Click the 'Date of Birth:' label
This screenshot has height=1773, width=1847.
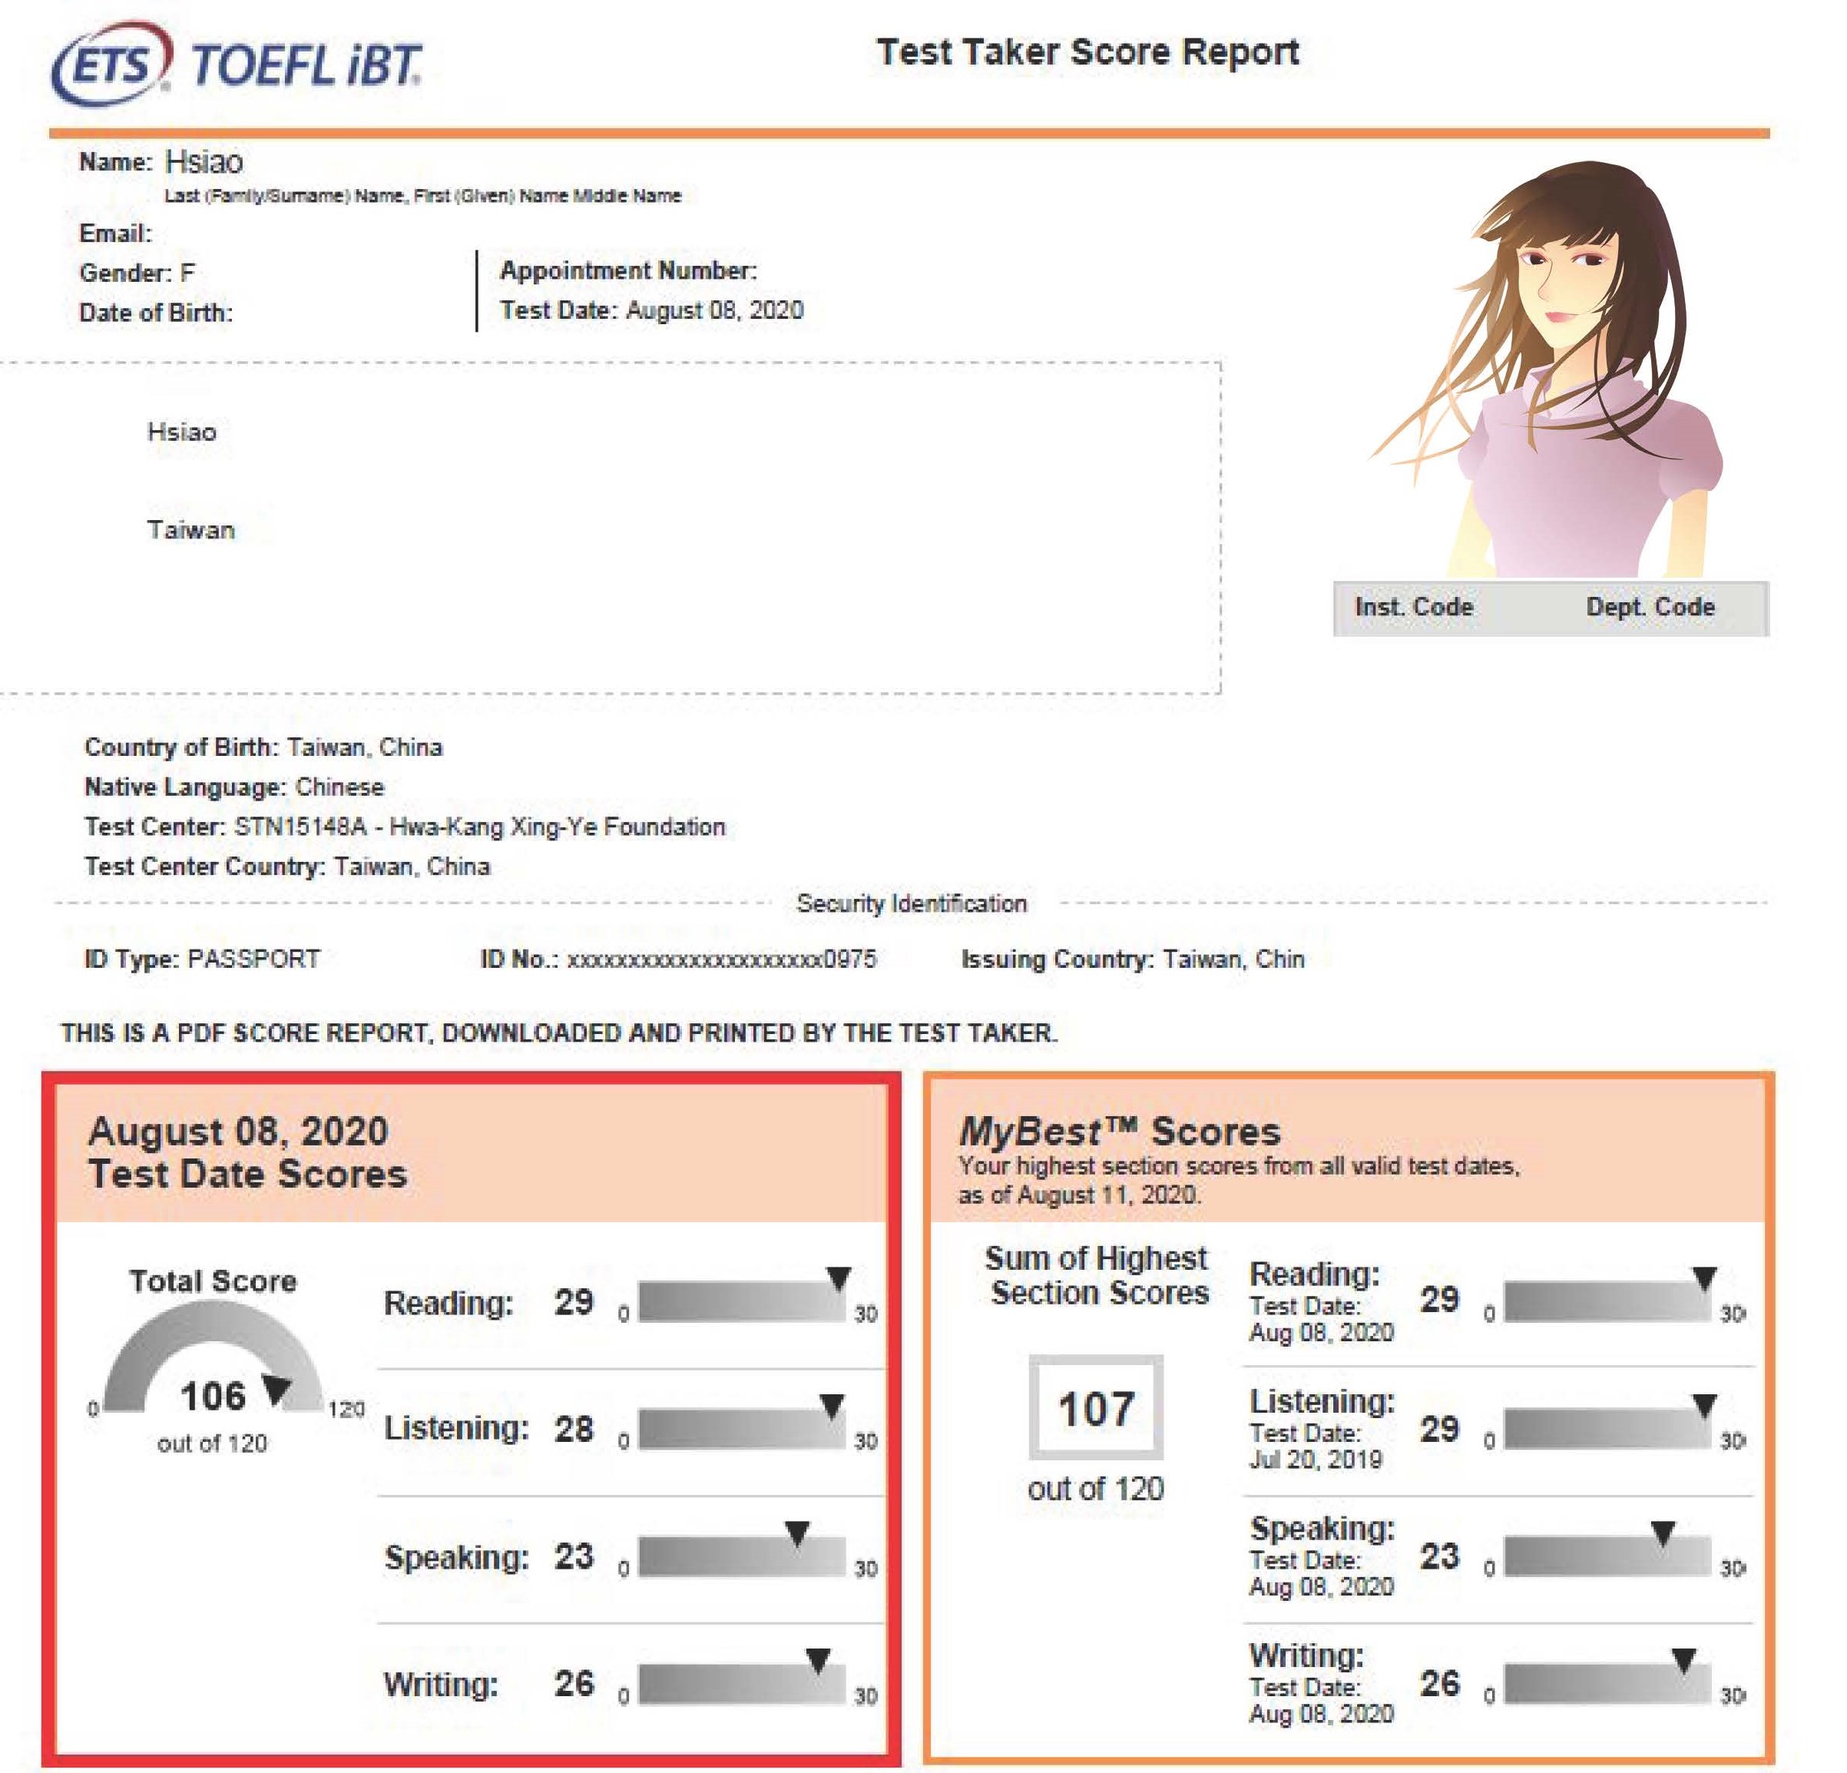pyautogui.click(x=155, y=313)
